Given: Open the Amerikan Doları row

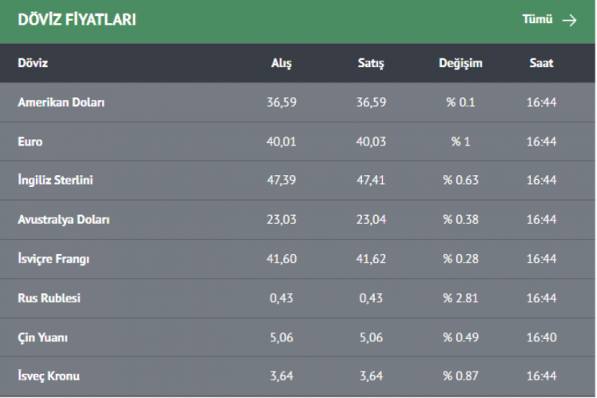Looking at the screenshot, I should (x=61, y=103).
